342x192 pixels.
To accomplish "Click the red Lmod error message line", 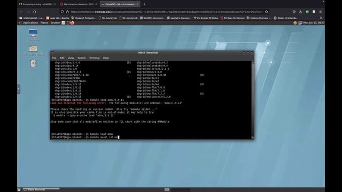I will pyautogui.click(x=116, y=103).
